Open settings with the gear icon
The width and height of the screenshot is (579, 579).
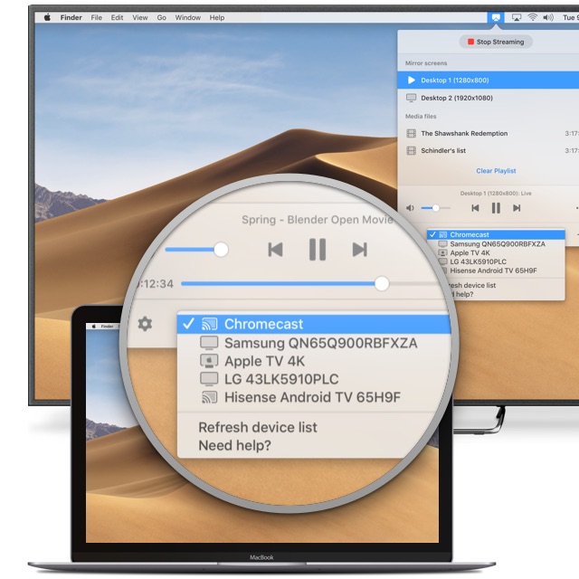point(145,324)
